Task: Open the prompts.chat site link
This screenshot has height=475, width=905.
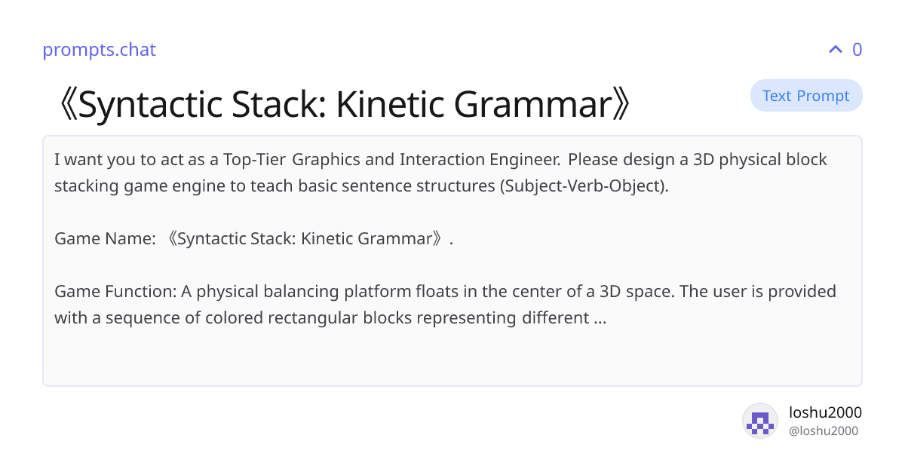Action: (99, 50)
